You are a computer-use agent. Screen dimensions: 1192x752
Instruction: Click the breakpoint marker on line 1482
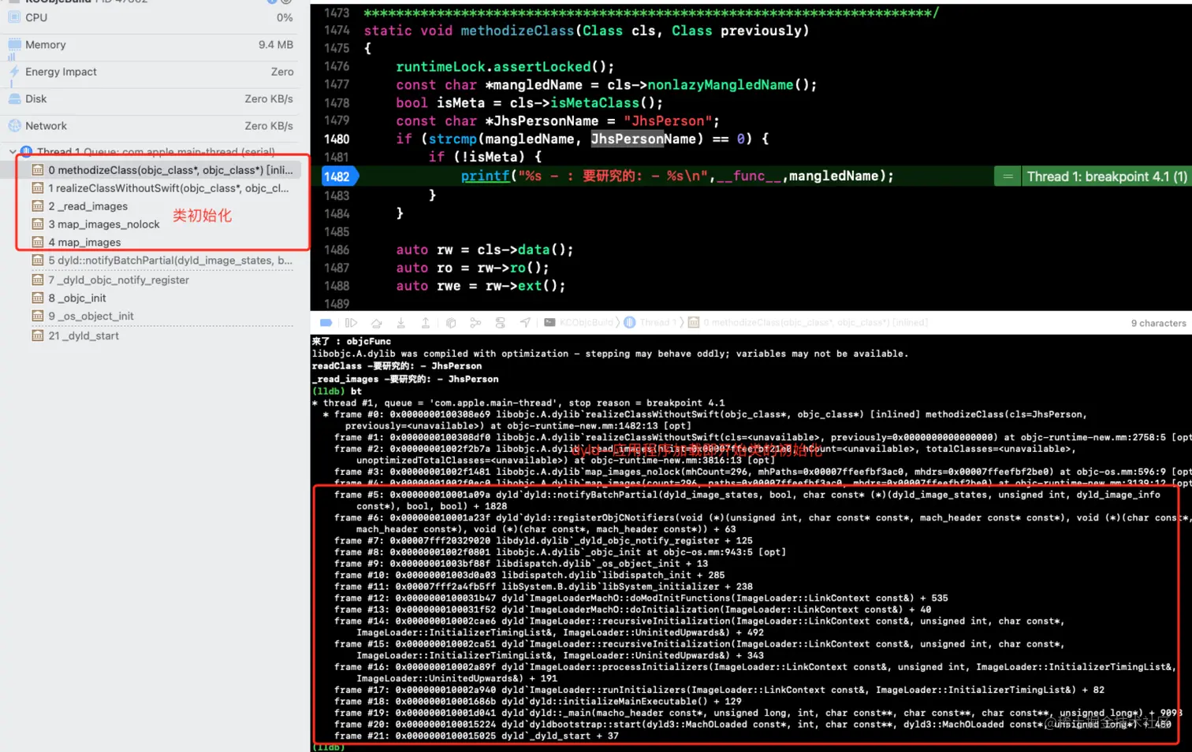pos(340,176)
